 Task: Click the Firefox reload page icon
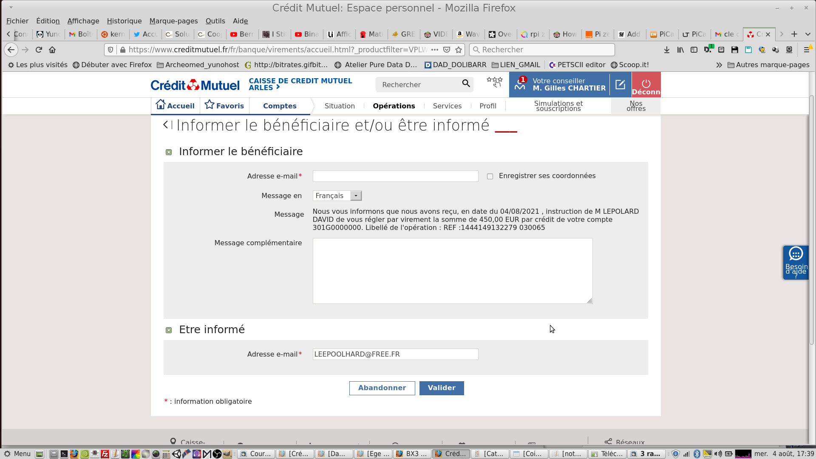coord(39,50)
